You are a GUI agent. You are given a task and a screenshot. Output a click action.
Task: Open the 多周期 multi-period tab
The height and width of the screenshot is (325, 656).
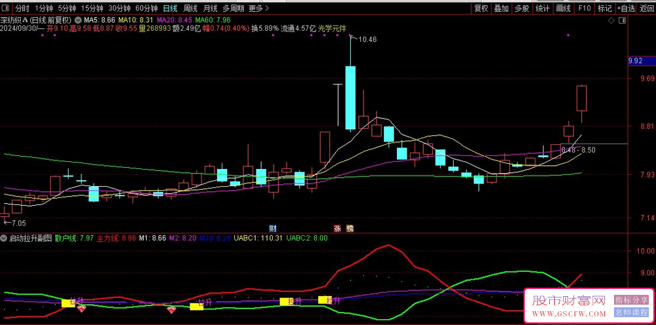pos(233,8)
